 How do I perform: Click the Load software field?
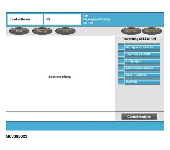pos(25,19)
